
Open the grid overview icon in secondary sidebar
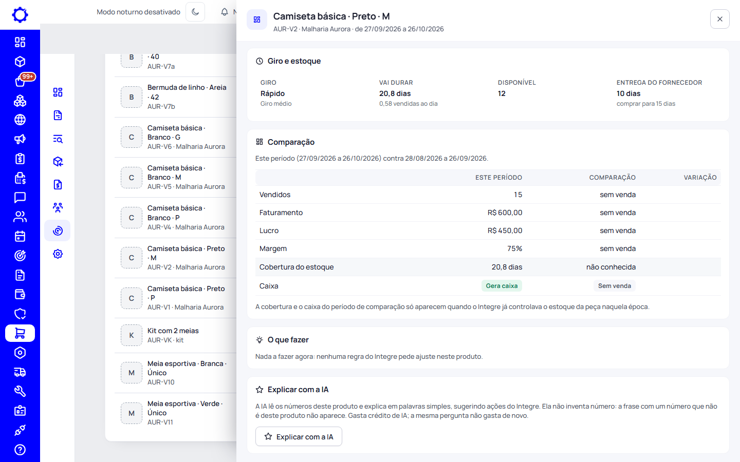(58, 92)
